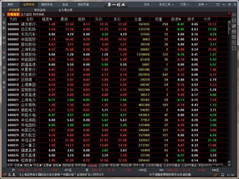
Task: Click the plus zoom-in icon
Action: [x=234, y=42]
